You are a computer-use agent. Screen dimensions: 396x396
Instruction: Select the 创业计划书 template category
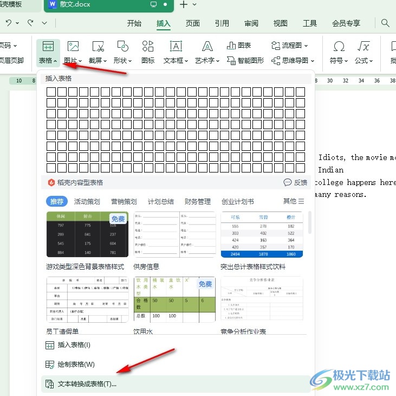(238, 202)
